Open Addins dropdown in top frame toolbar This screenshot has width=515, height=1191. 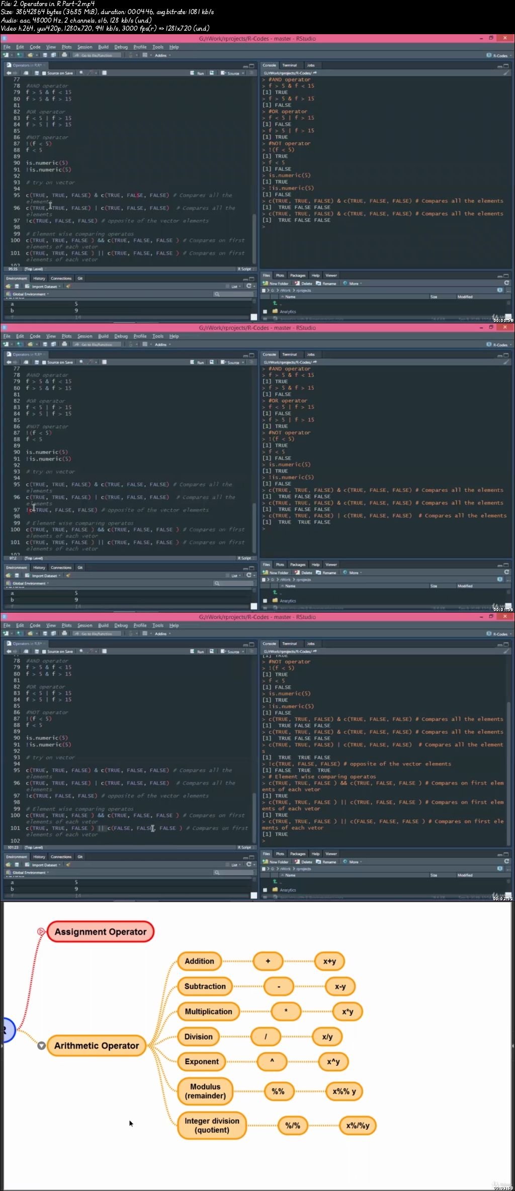coord(162,55)
